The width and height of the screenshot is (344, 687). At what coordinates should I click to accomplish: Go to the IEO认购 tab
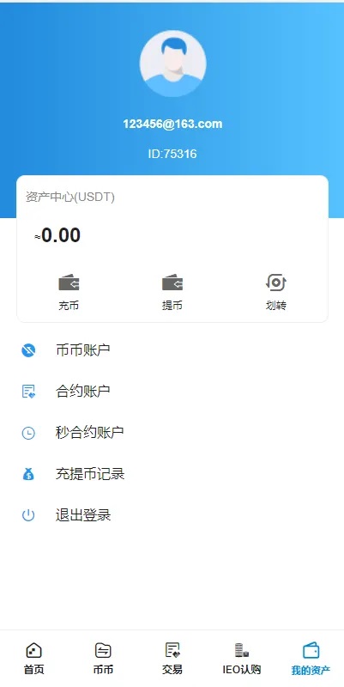(242, 659)
